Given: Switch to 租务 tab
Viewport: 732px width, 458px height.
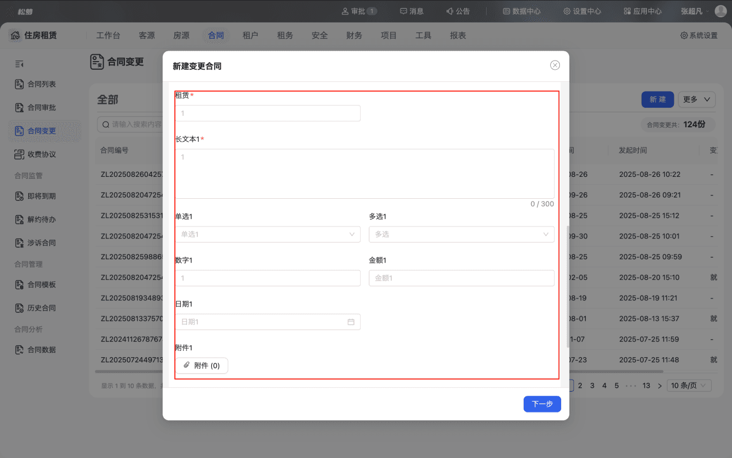Looking at the screenshot, I should [285, 35].
